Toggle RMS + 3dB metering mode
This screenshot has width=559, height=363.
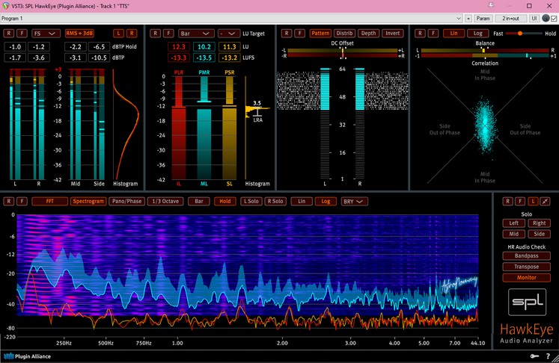point(79,34)
